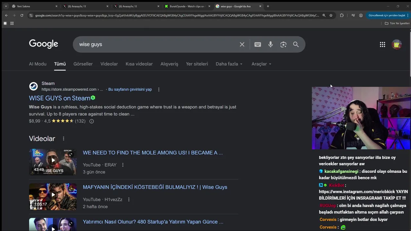Bookmark this page with the star
The width and height of the screenshot is (411, 231).
point(331,15)
